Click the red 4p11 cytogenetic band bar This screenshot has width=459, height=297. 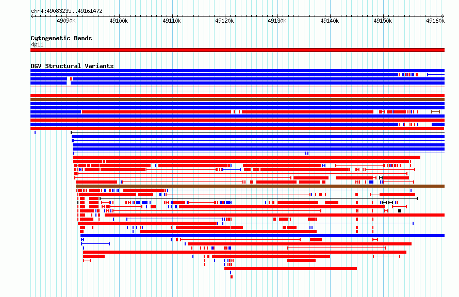pyautogui.click(x=237, y=50)
